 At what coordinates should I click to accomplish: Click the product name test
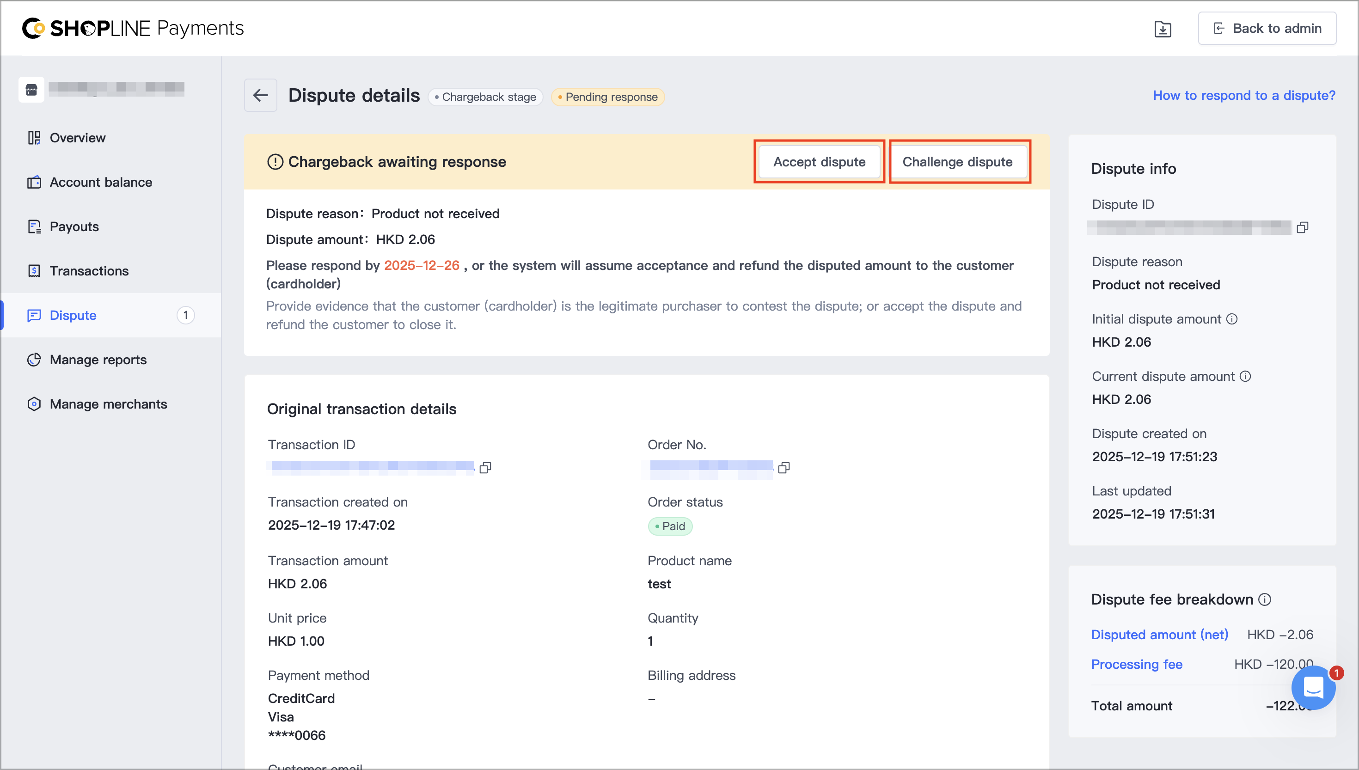pyautogui.click(x=659, y=584)
